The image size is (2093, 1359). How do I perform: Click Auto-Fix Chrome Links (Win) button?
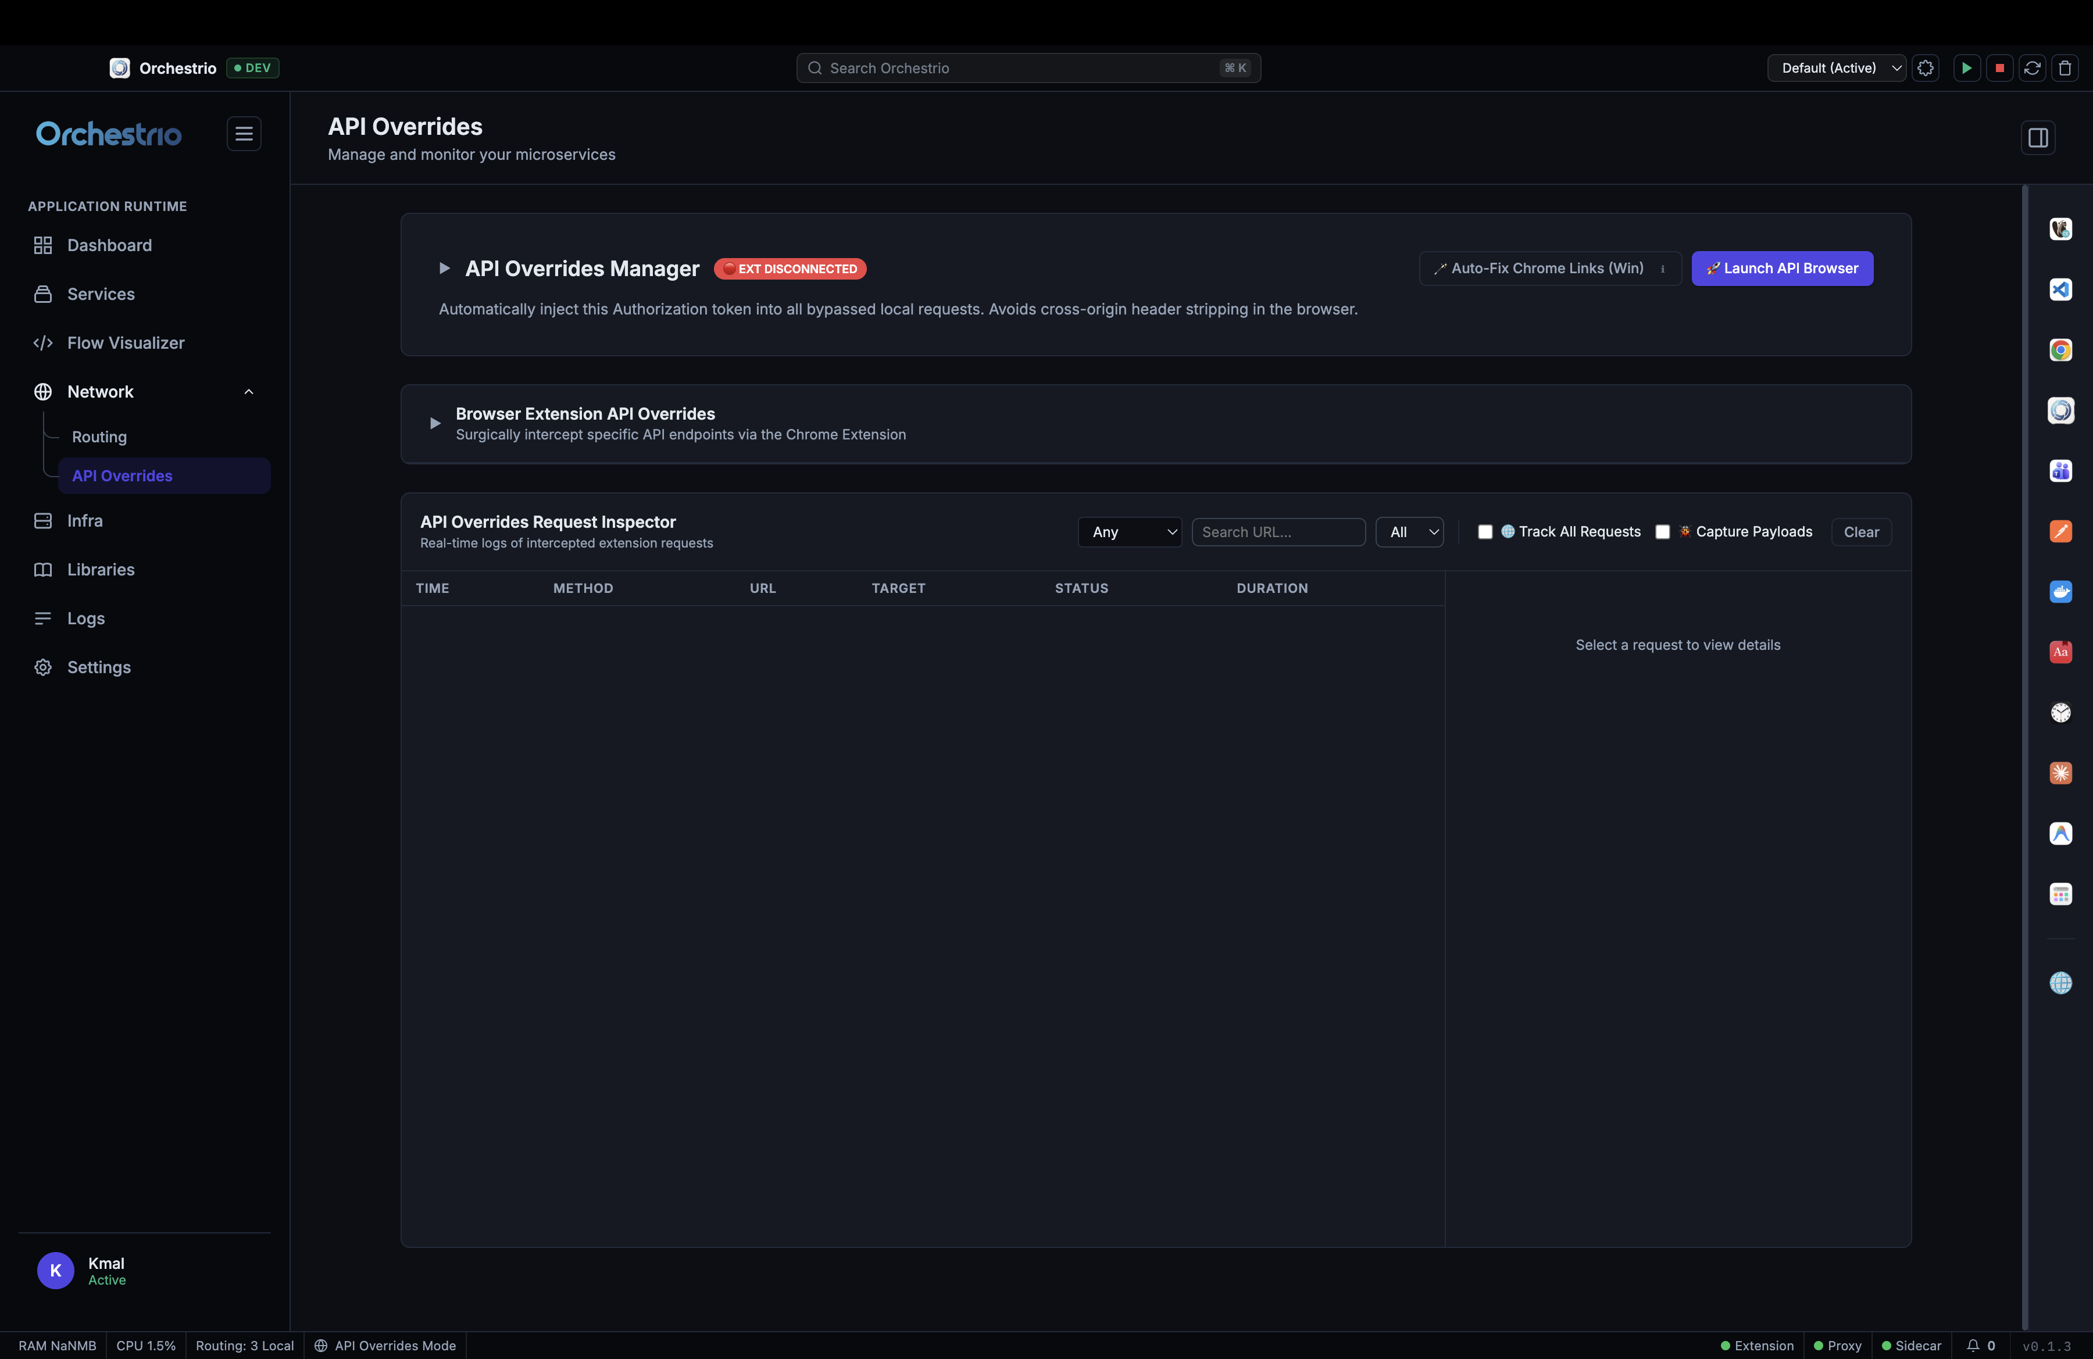coord(1549,268)
